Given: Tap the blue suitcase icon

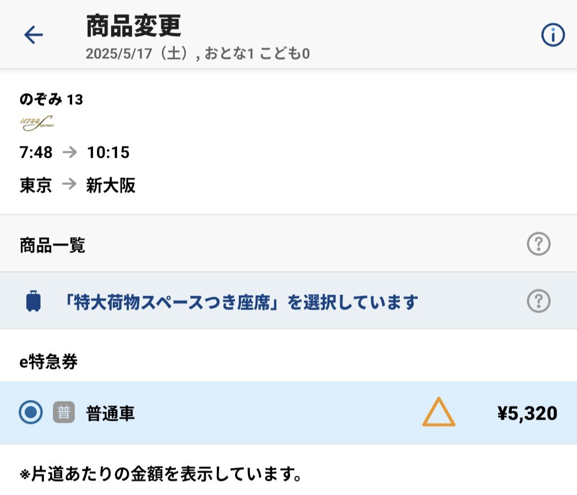Looking at the screenshot, I should coord(34,301).
